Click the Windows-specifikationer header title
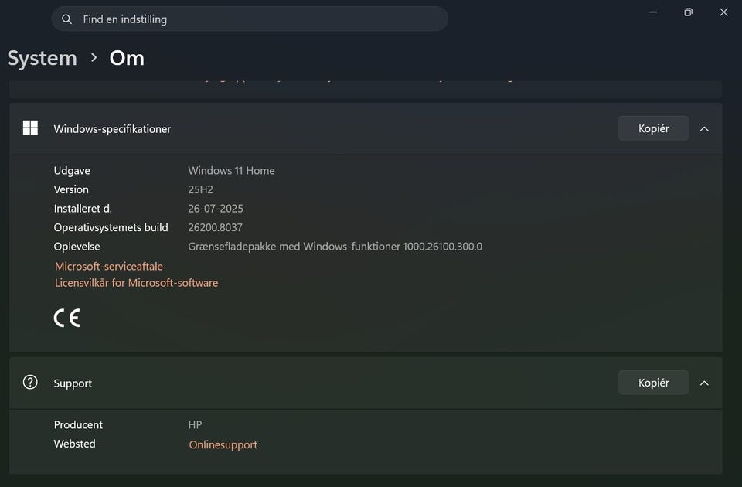 [112, 129]
